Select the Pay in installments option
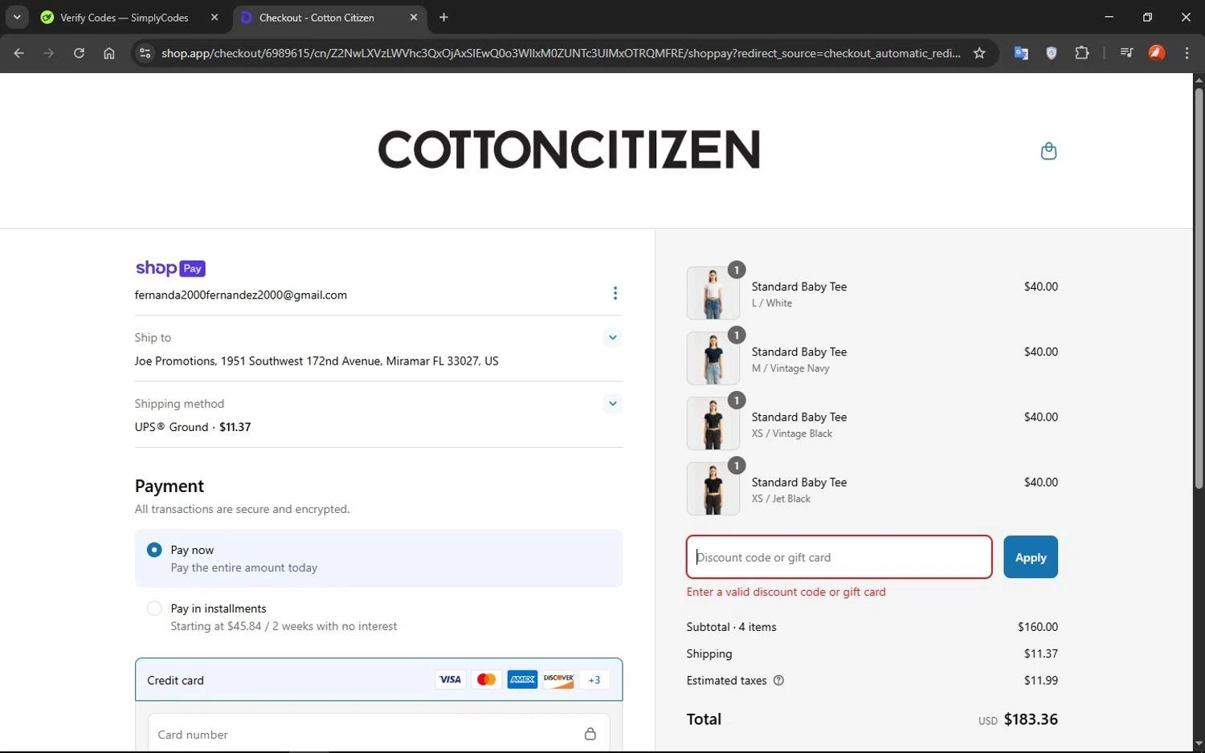 [154, 609]
